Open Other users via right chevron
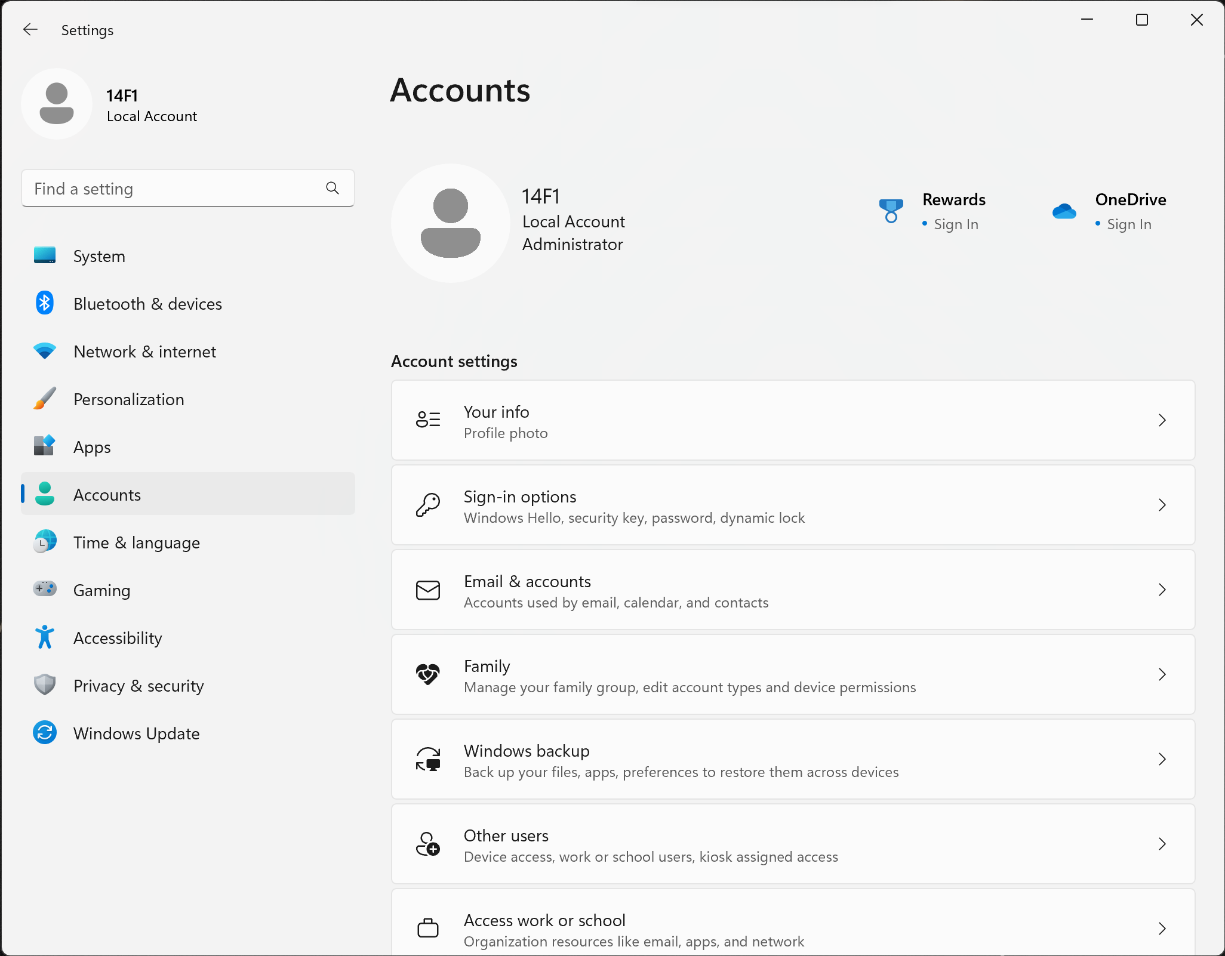1225x956 pixels. click(1162, 844)
